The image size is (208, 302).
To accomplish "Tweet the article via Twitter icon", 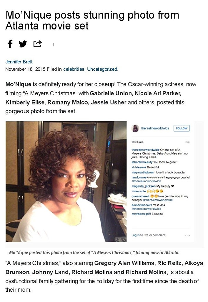I will 23,44.
